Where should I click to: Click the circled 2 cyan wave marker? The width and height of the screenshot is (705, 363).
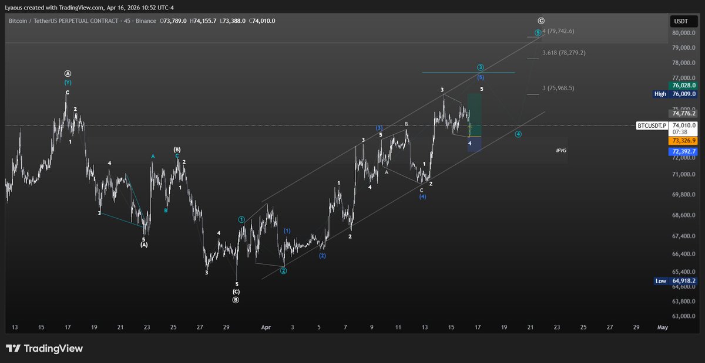283,271
